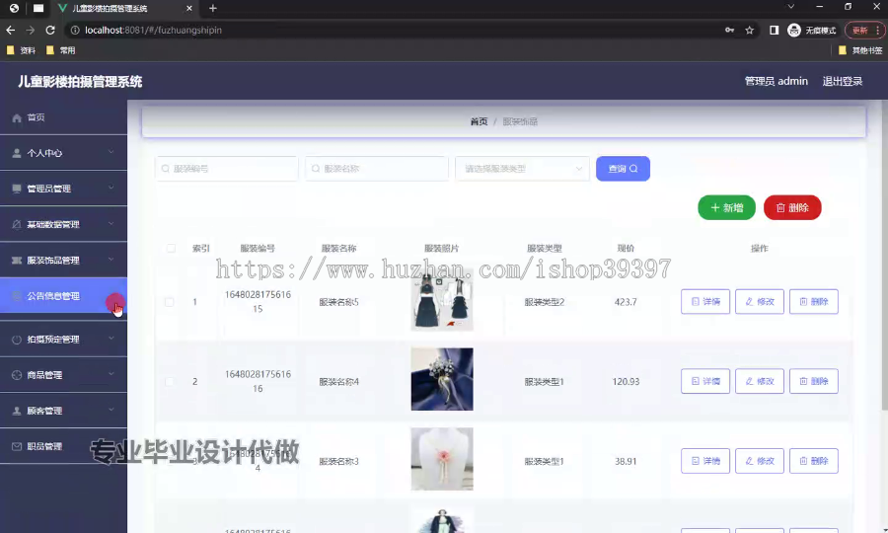This screenshot has height=533, width=888.
Task: Click the icon beside 服装饰品管理
Action: coord(17,260)
